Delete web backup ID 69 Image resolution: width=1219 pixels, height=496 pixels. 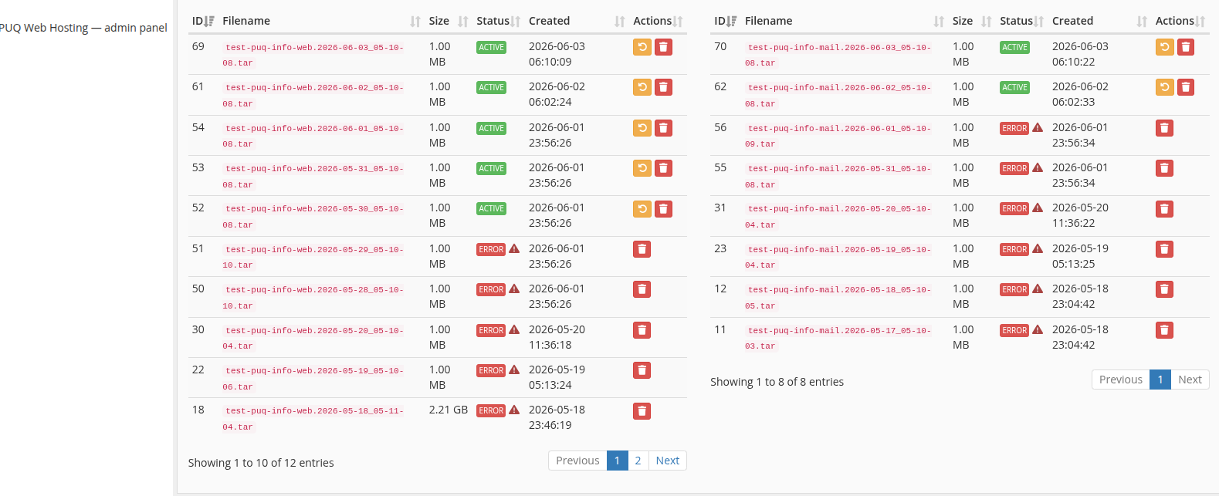pos(663,47)
